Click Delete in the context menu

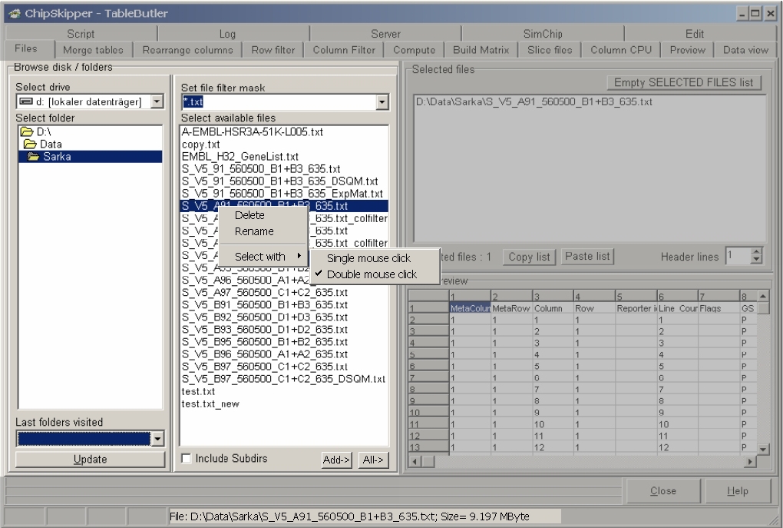click(249, 215)
